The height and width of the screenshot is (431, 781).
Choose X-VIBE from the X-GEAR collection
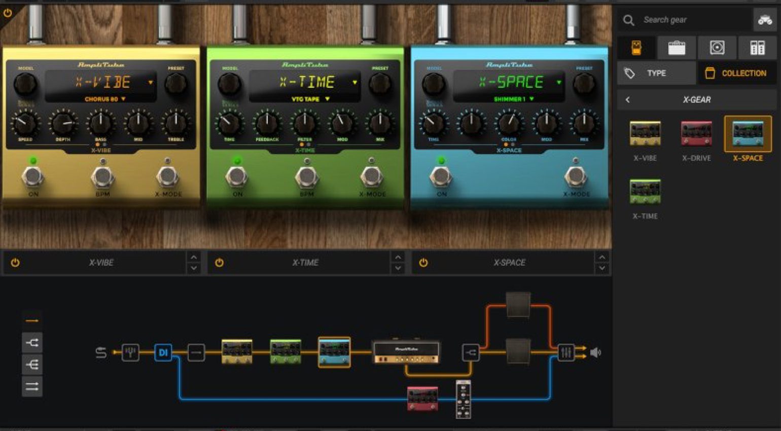[x=645, y=140]
